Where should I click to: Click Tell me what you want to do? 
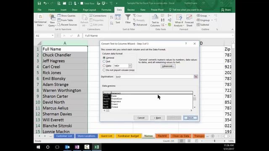pyautogui.click(x=186, y=10)
